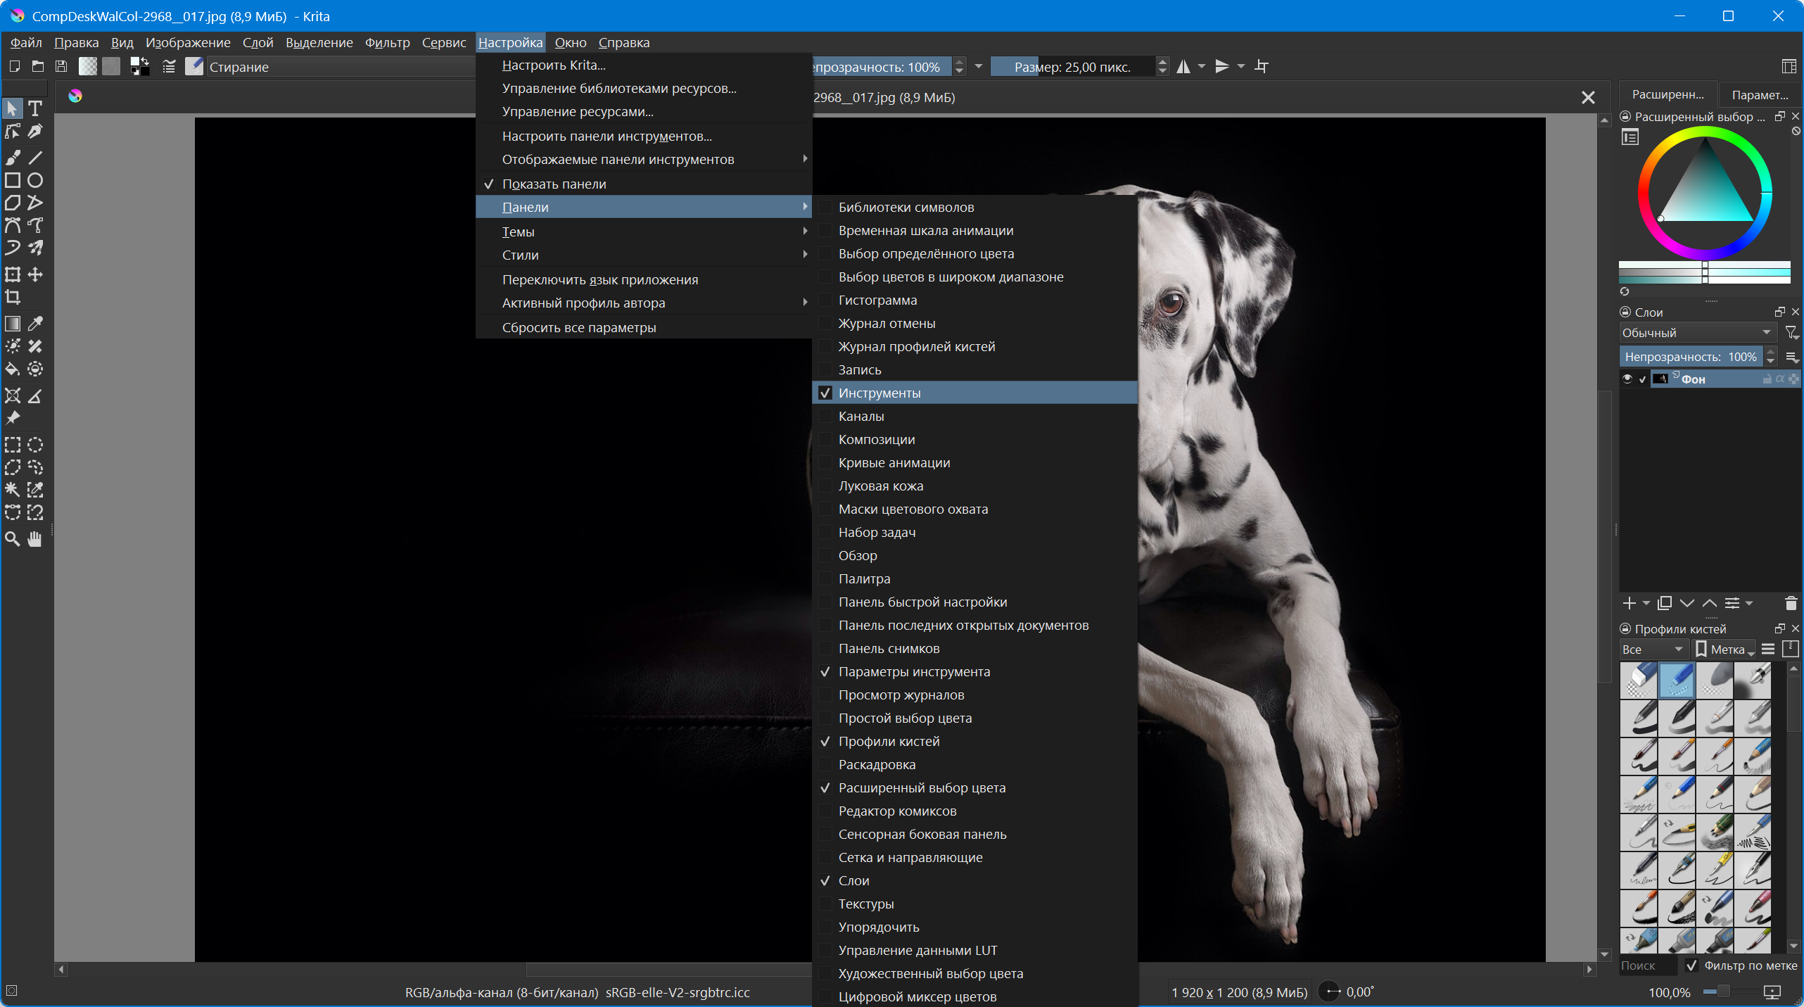1804x1007 pixels.
Task: Select the Pan hand tool
Action: 35,539
